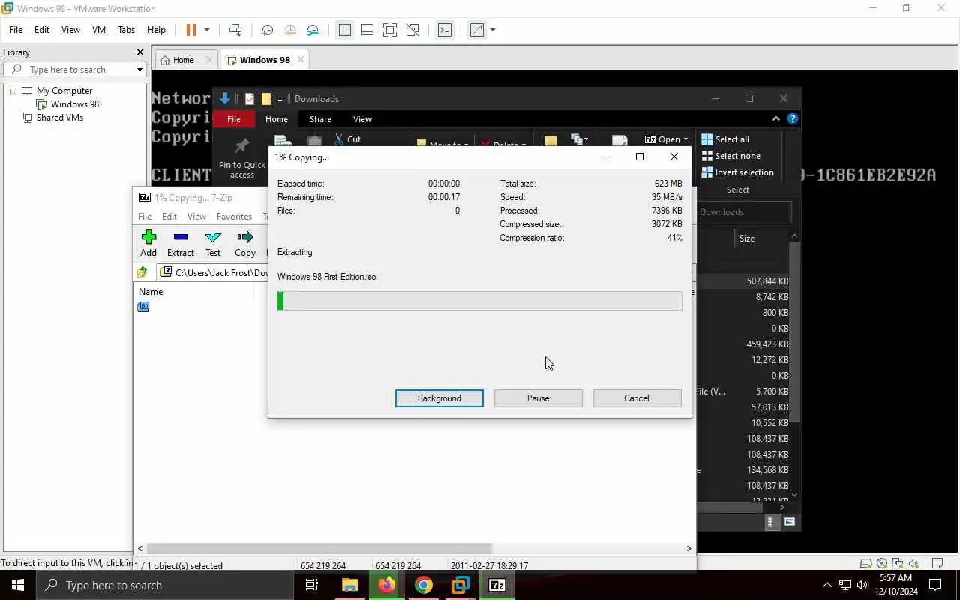This screenshot has height=600, width=960.
Task: Click the extraction progress bar
Action: (480, 301)
